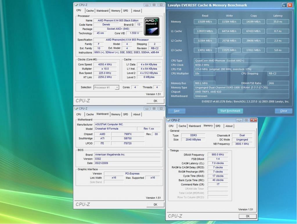Click the Core Speed value field
The height and width of the screenshot is (224, 297).
(x=105, y=64)
